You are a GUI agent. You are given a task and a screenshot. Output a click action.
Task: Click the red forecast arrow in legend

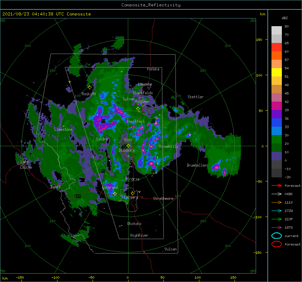(x=276, y=185)
